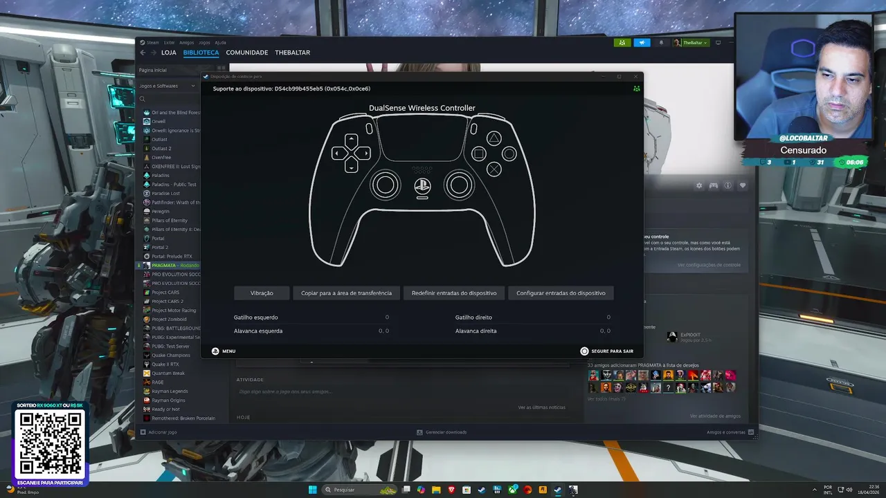Click the D-pad down arrow on controller

[351, 165]
